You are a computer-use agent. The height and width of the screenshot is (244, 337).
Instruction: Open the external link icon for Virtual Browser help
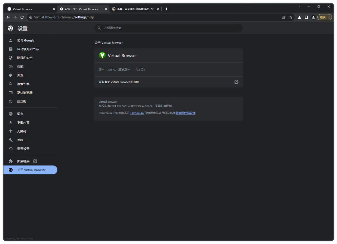coord(236,82)
